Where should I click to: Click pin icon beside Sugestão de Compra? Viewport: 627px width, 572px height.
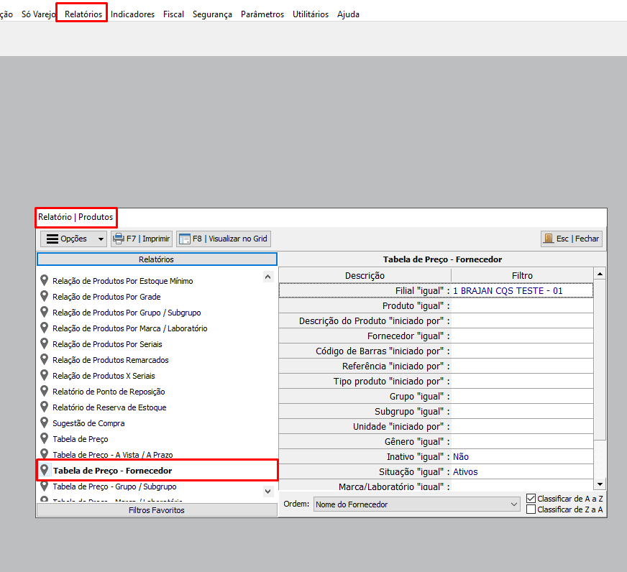coord(45,423)
